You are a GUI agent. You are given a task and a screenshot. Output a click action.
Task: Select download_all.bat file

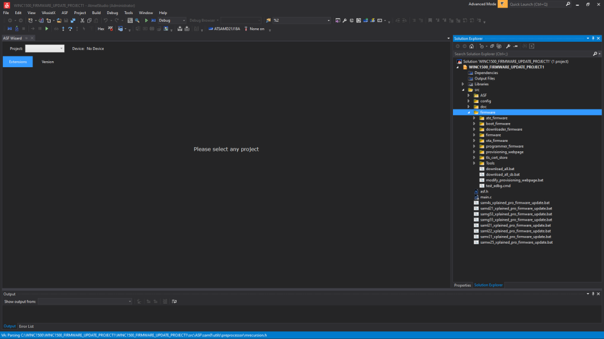[500, 169]
